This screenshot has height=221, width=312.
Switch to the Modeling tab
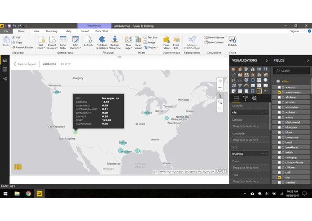52,31
